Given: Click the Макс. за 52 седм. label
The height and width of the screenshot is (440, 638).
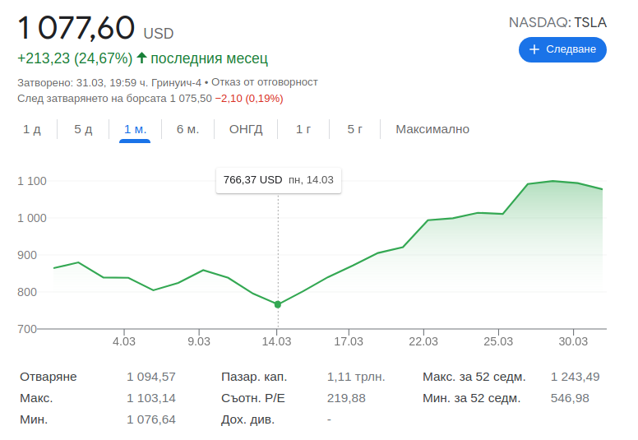Looking at the screenshot, I should click(474, 377).
